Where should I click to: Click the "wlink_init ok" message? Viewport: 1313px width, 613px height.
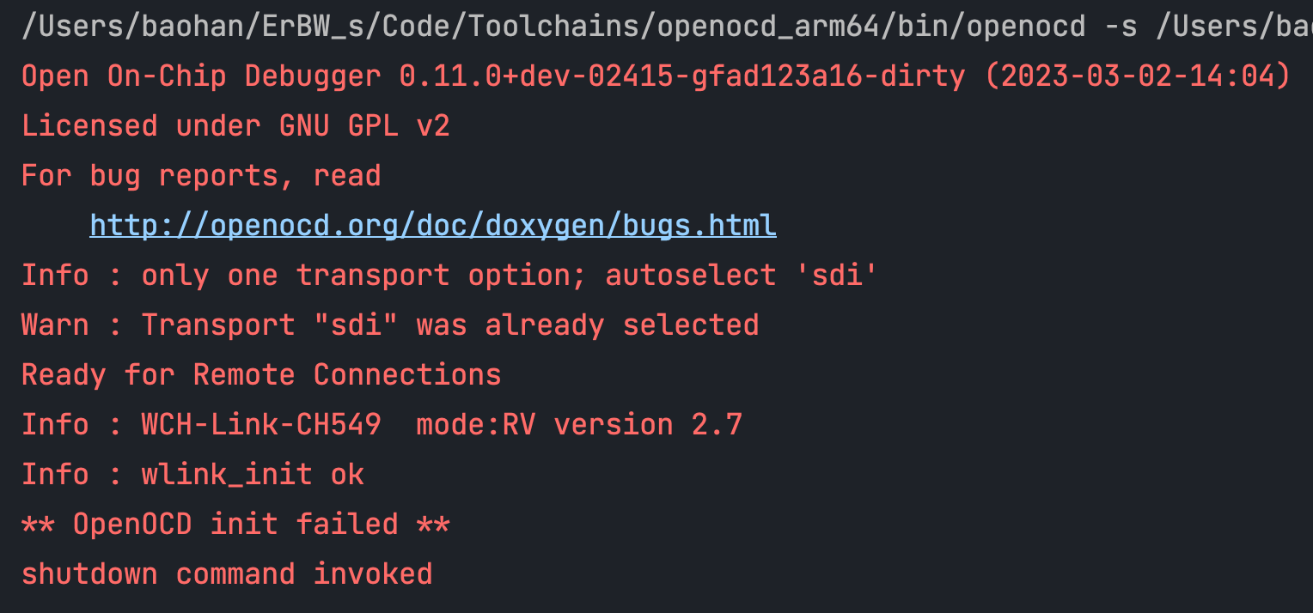coord(253,475)
